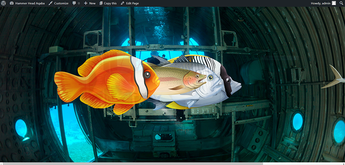Click the orange clownfish image
Viewport: 345px width, 165px height.
107,82
